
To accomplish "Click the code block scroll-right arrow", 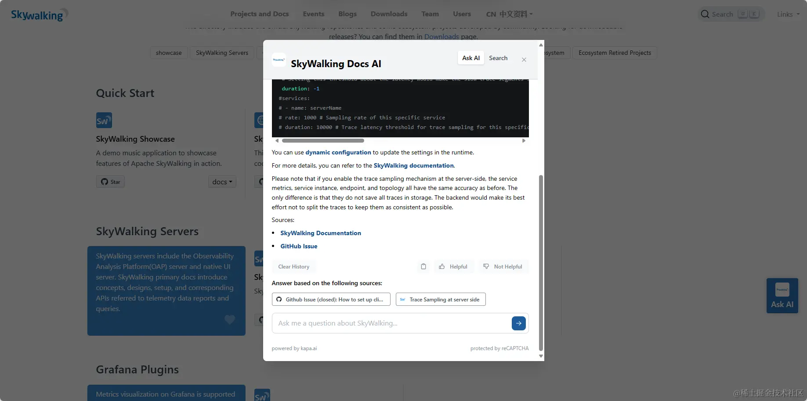I will [524, 141].
